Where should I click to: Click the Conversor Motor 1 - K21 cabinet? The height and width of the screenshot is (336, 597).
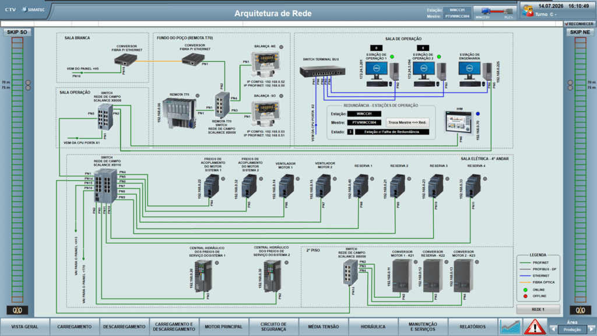point(402,276)
